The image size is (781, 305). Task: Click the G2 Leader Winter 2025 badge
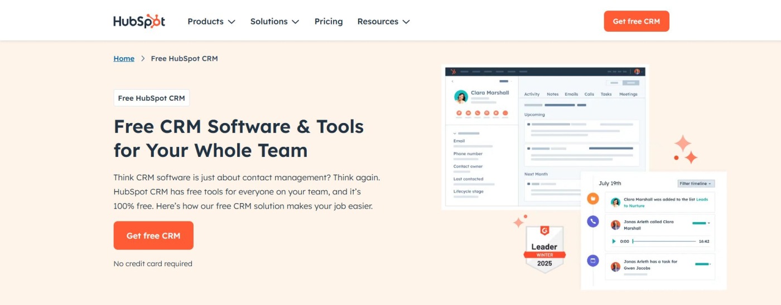click(544, 249)
